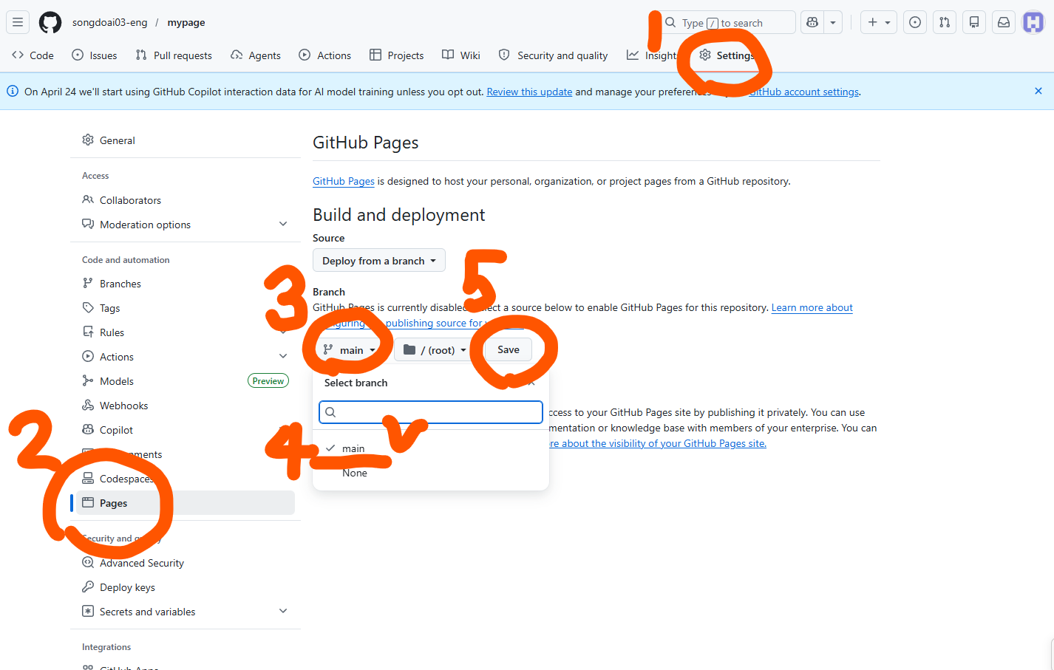Open the issues icon in top header

(915, 22)
